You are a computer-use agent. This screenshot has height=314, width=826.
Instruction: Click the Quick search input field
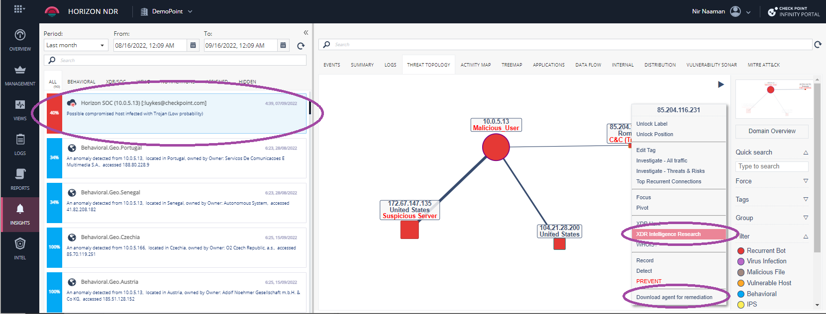point(771,166)
